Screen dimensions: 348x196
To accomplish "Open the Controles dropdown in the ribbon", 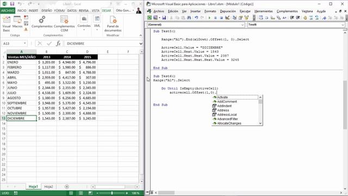I will [84, 23].
